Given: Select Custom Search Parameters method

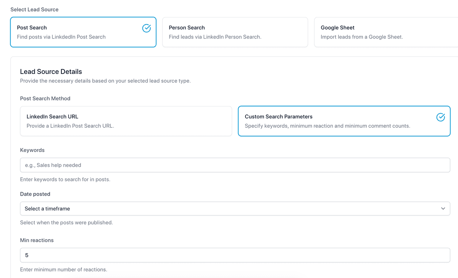Looking at the screenshot, I should (344, 121).
